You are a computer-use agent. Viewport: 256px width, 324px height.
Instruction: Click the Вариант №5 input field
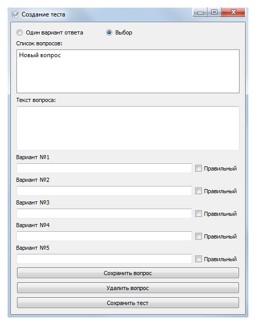(104, 259)
